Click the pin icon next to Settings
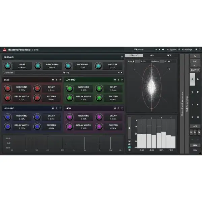Viewport: 202px width, 202px height. 179,49
